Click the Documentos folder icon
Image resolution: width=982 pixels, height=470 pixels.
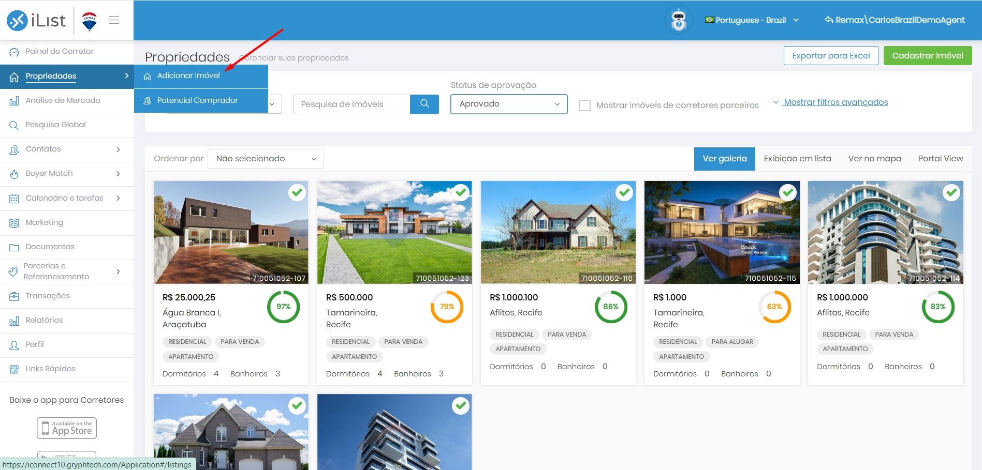pyautogui.click(x=14, y=247)
